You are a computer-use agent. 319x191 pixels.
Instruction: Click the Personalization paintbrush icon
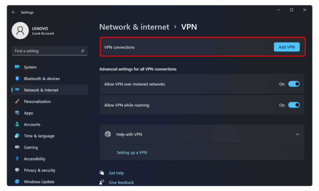coord(17,102)
